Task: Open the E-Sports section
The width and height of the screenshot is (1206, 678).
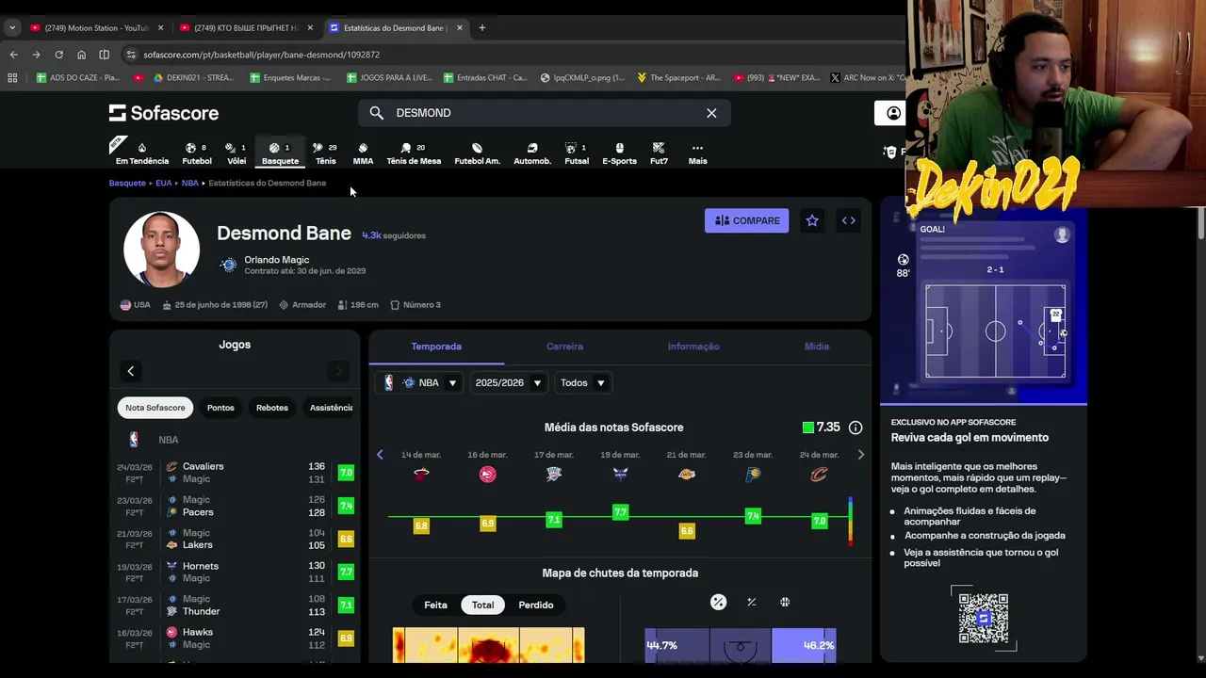Action: click(x=619, y=153)
